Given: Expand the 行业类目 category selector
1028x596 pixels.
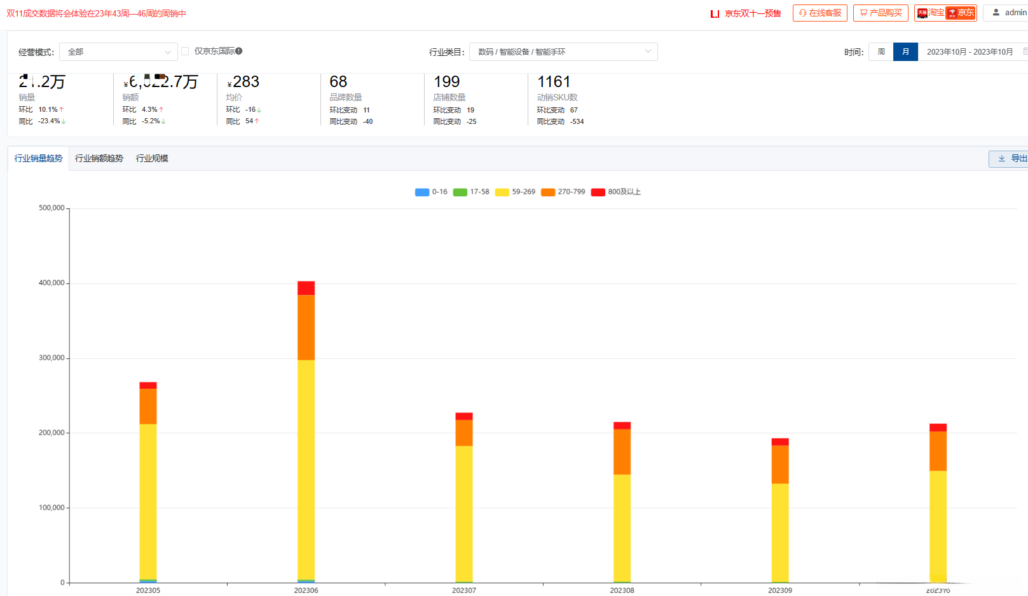Looking at the screenshot, I should coord(563,51).
